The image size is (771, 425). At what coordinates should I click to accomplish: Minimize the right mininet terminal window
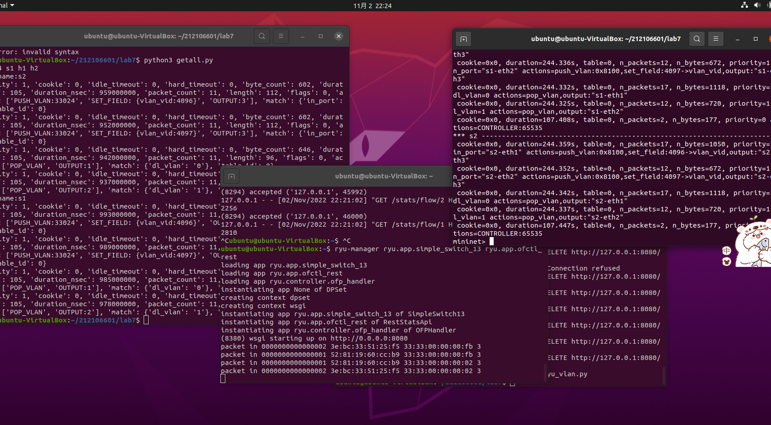738,39
